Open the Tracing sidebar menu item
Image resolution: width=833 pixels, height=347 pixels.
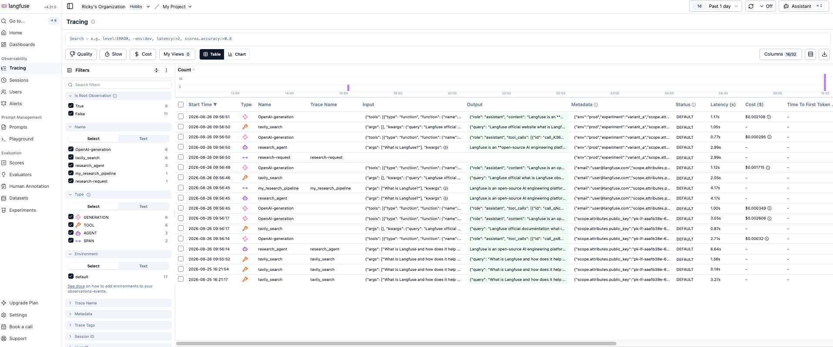pos(17,68)
